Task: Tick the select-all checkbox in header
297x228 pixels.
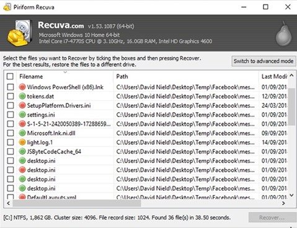Action: click(10, 76)
